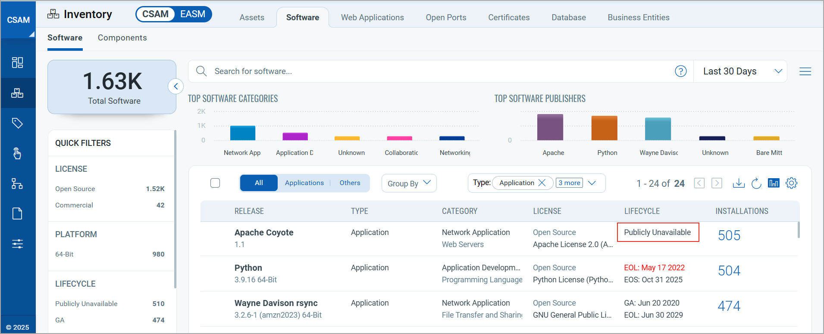Click the quick filters scrollbar
The width and height of the screenshot is (824, 334).
pyautogui.click(x=175, y=209)
